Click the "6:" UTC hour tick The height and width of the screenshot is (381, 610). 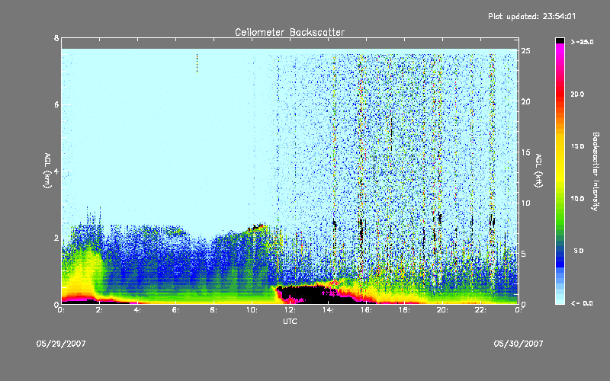[x=176, y=310]
